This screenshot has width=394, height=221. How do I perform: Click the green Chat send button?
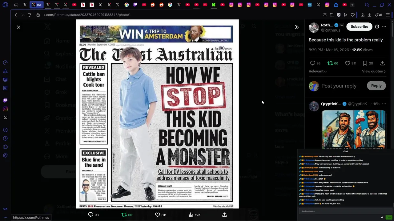(389, 217)
